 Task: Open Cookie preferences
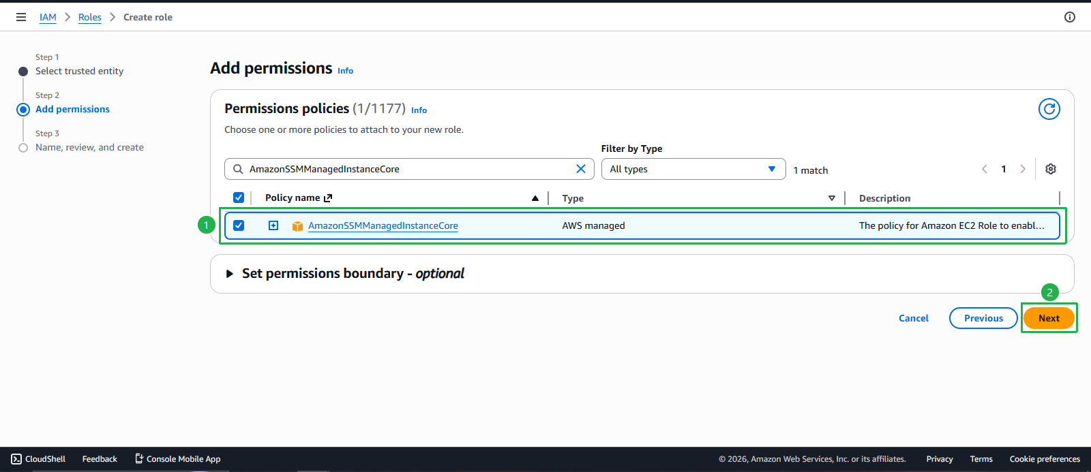pyautogui.click(x=1045, y=459)
